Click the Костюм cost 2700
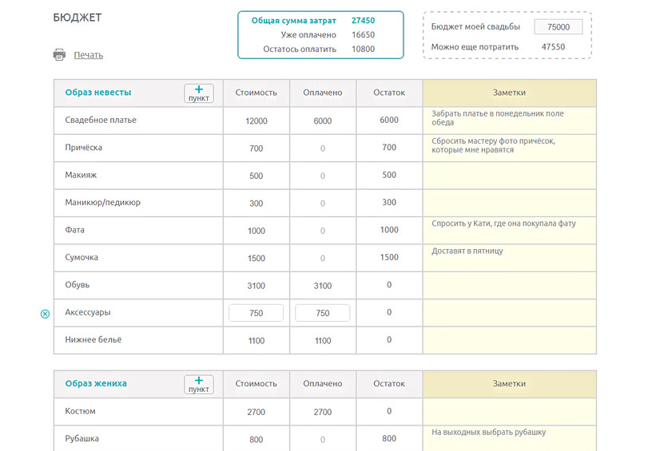 point(256,412)
